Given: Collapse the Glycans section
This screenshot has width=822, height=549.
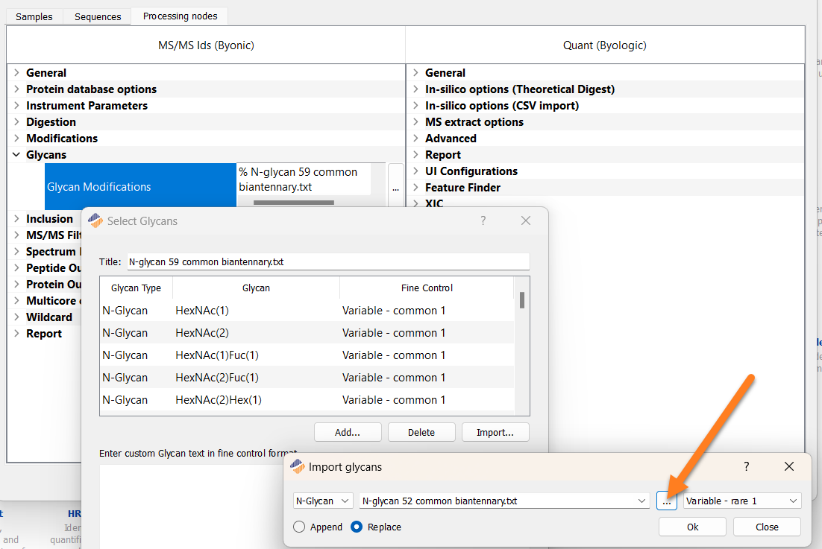Looking at the screenshot, I should click(x=16, y=154).
